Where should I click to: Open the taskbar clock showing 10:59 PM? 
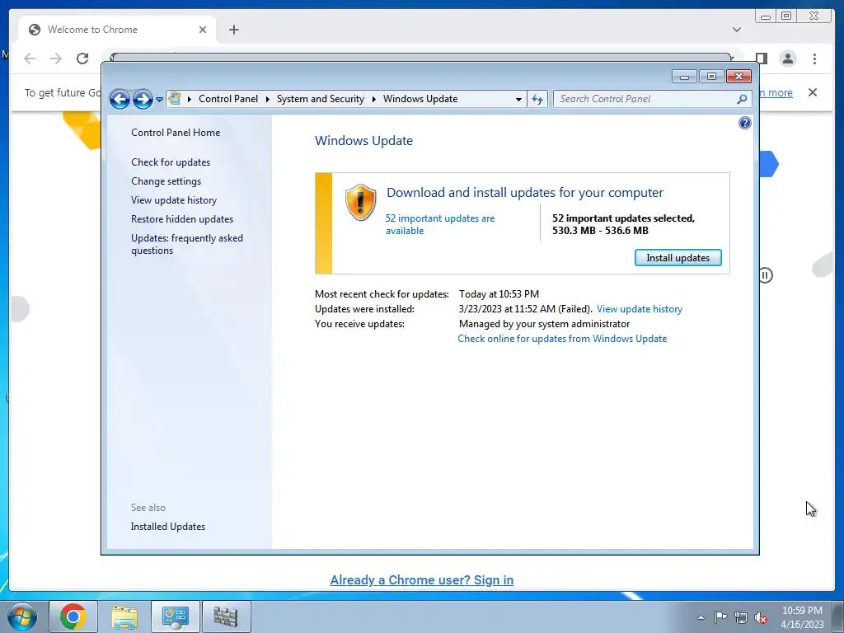pyautogui.click(x=802, y=617)
